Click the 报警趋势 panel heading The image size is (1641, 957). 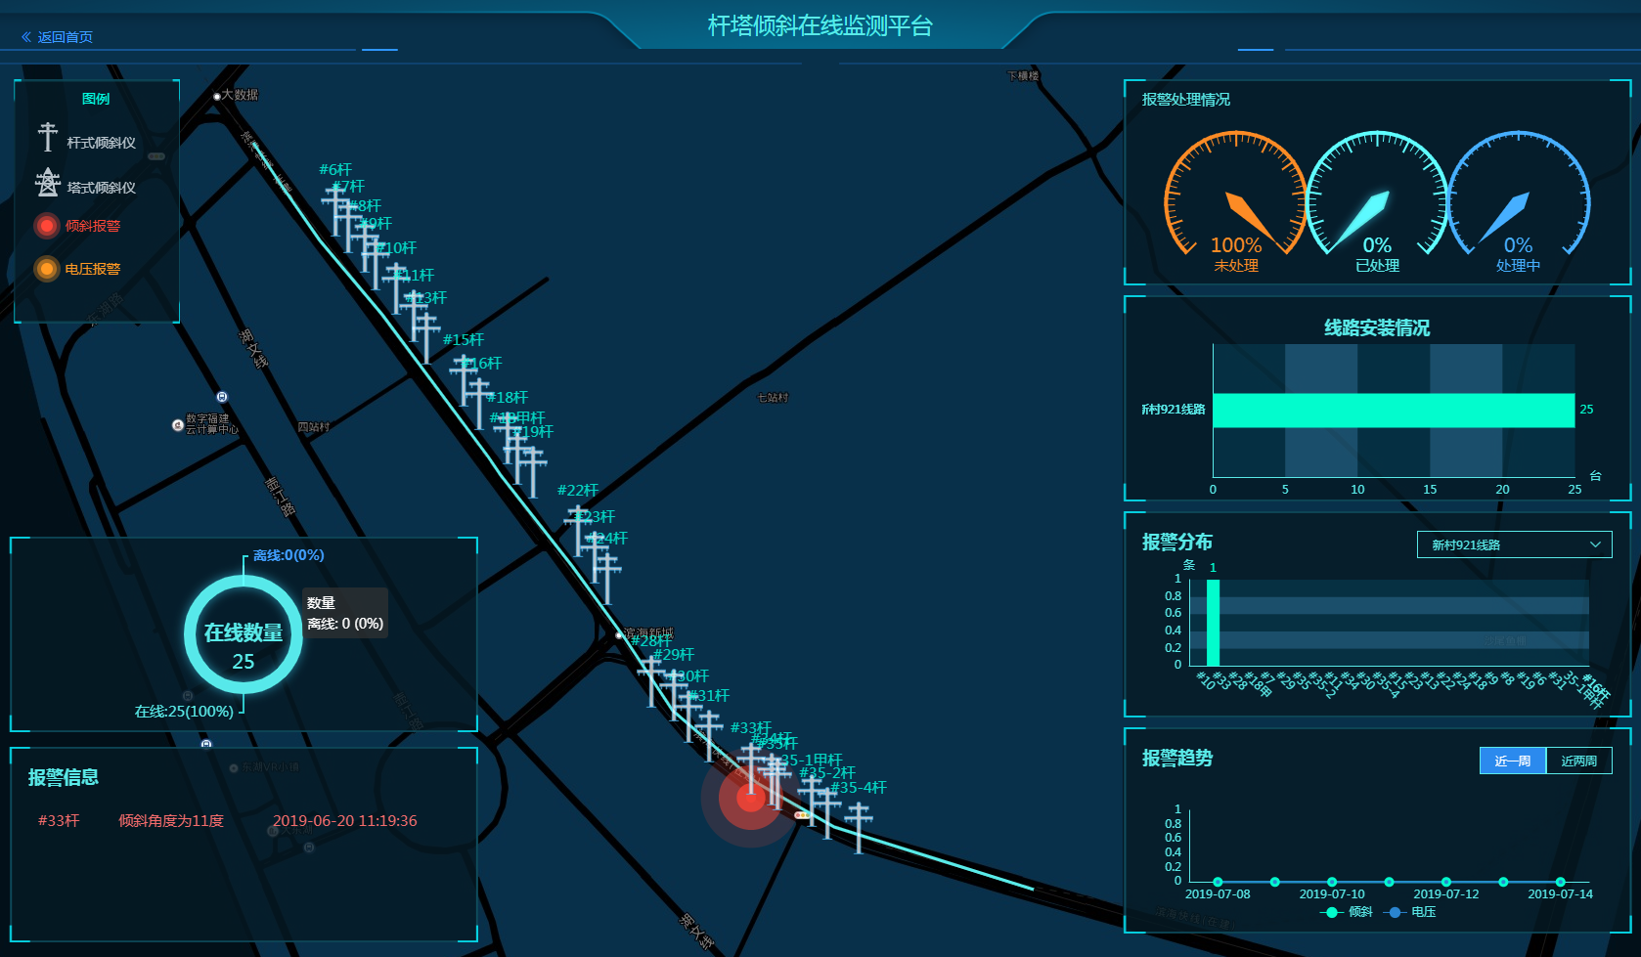[x=1177, y=758]
